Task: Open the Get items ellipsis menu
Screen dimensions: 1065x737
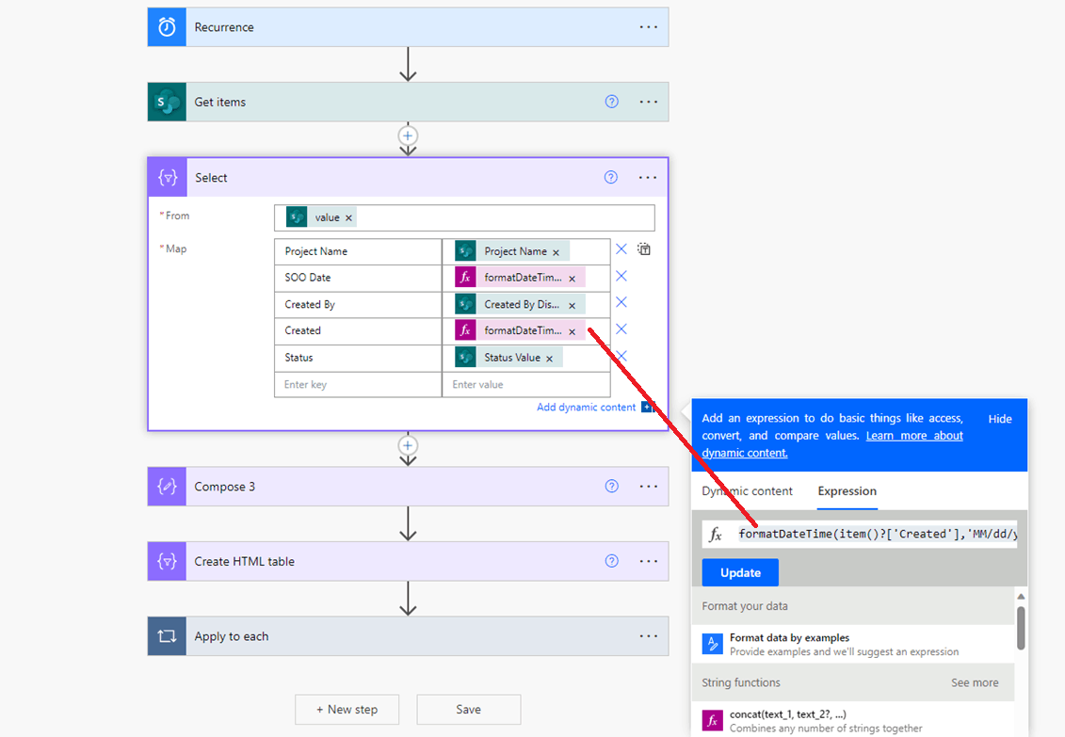Action: (x=648, y=102)
